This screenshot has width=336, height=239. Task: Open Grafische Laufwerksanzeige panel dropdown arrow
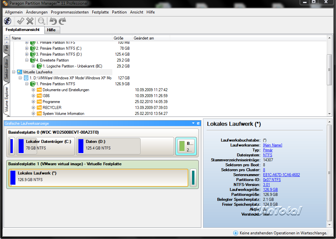click(193, 123)
